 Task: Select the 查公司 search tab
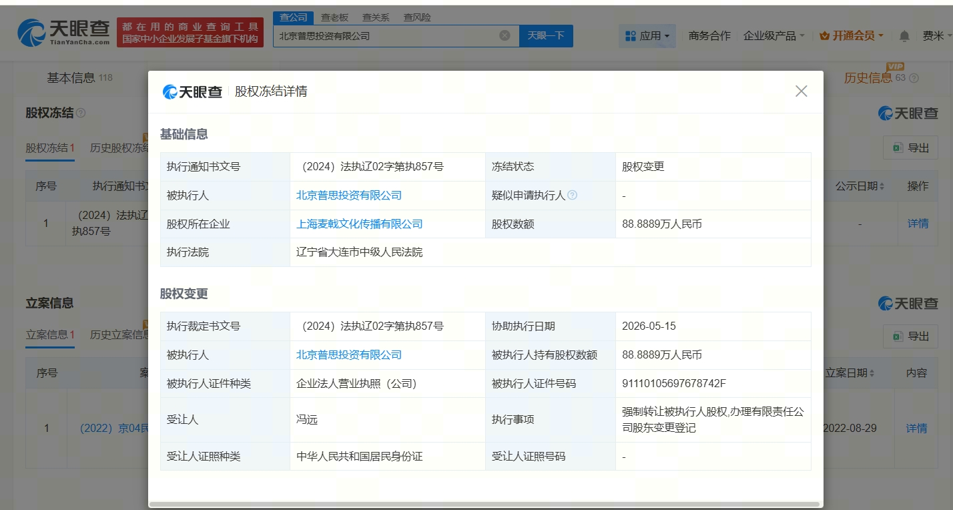[x=294, y=17]
